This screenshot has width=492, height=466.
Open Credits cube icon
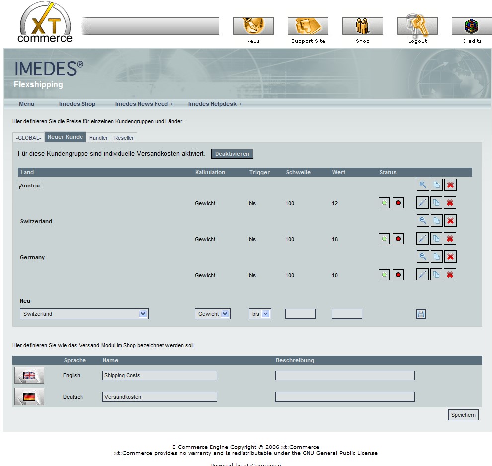pyautogui.click(x=472, y=26)
